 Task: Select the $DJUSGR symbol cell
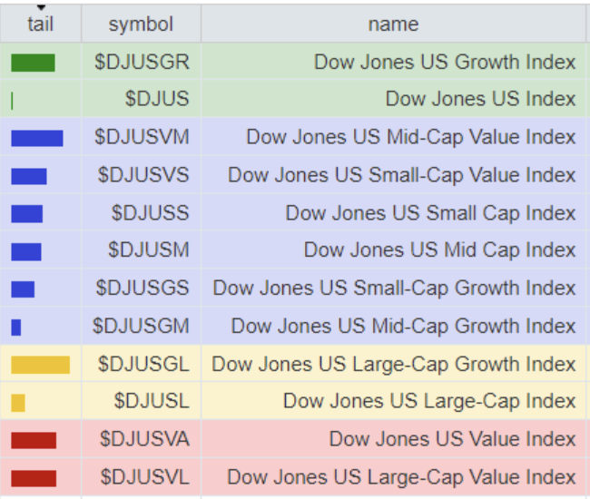pos(143,63)
